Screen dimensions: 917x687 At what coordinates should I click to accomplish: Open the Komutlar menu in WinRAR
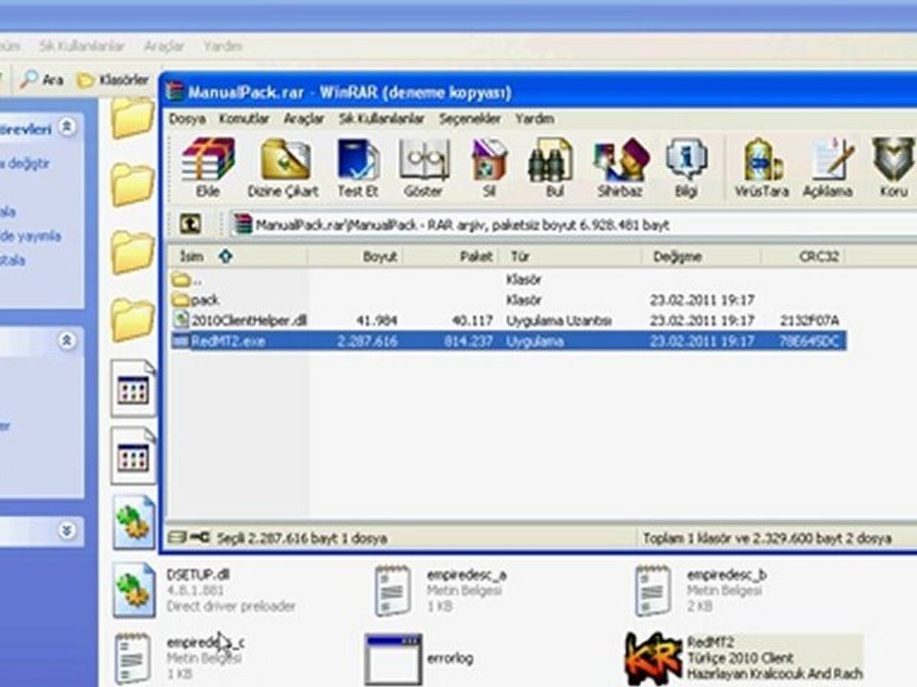[244, 118]
